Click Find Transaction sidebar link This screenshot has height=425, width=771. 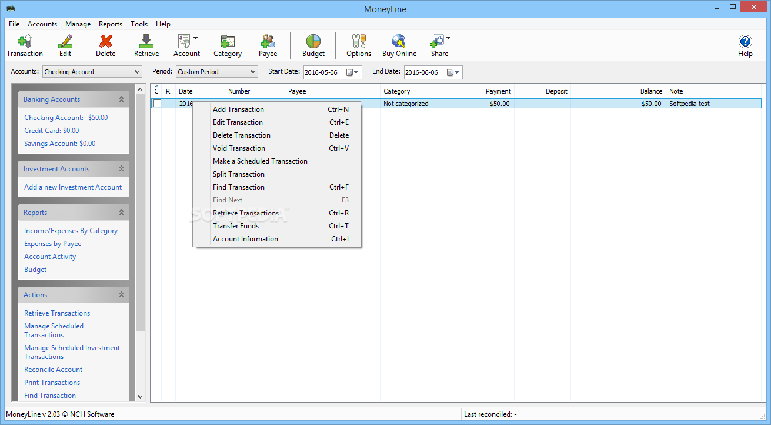(x=50, y=396)
